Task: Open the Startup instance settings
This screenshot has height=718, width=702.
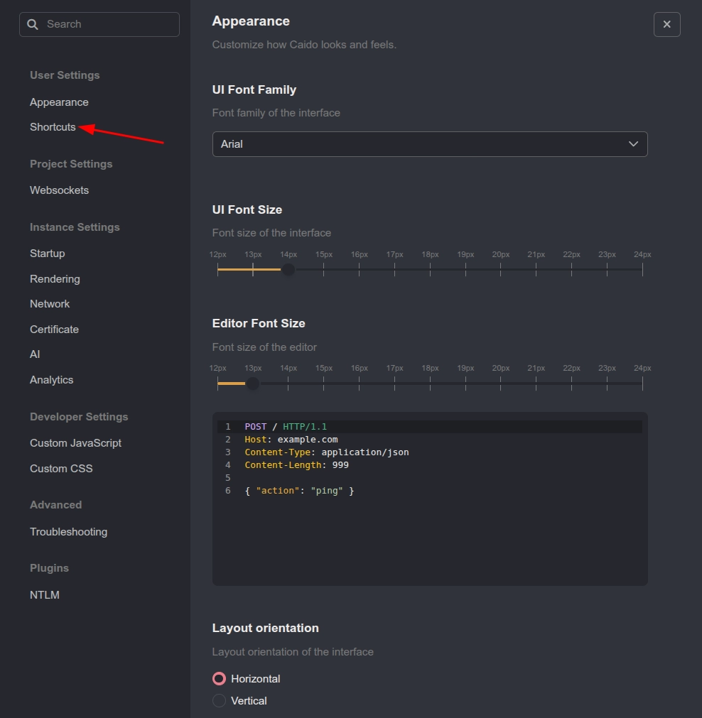Action: [x=47, y=254]
